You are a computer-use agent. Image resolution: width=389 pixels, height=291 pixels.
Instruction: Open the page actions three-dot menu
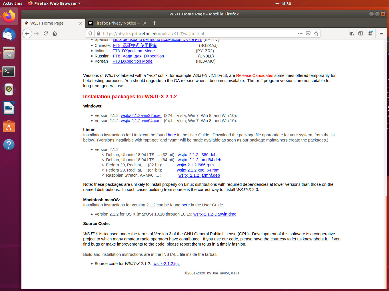(300, 33)
